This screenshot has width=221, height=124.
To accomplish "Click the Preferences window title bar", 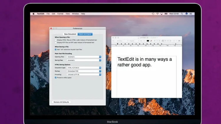I will tap(77, 29).
